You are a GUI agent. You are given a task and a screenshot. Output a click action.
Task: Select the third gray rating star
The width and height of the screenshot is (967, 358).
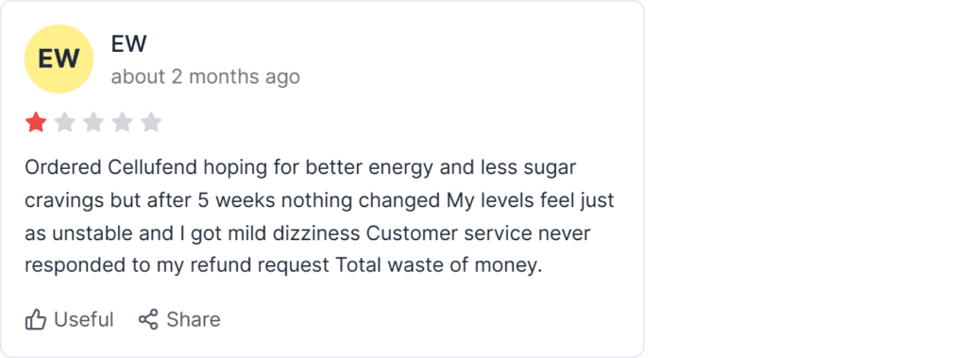point(93,122)
